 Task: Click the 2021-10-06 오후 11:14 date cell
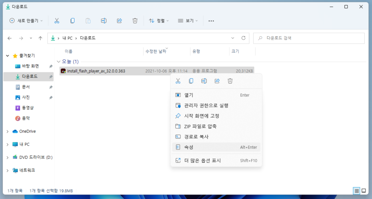(166, 71)
